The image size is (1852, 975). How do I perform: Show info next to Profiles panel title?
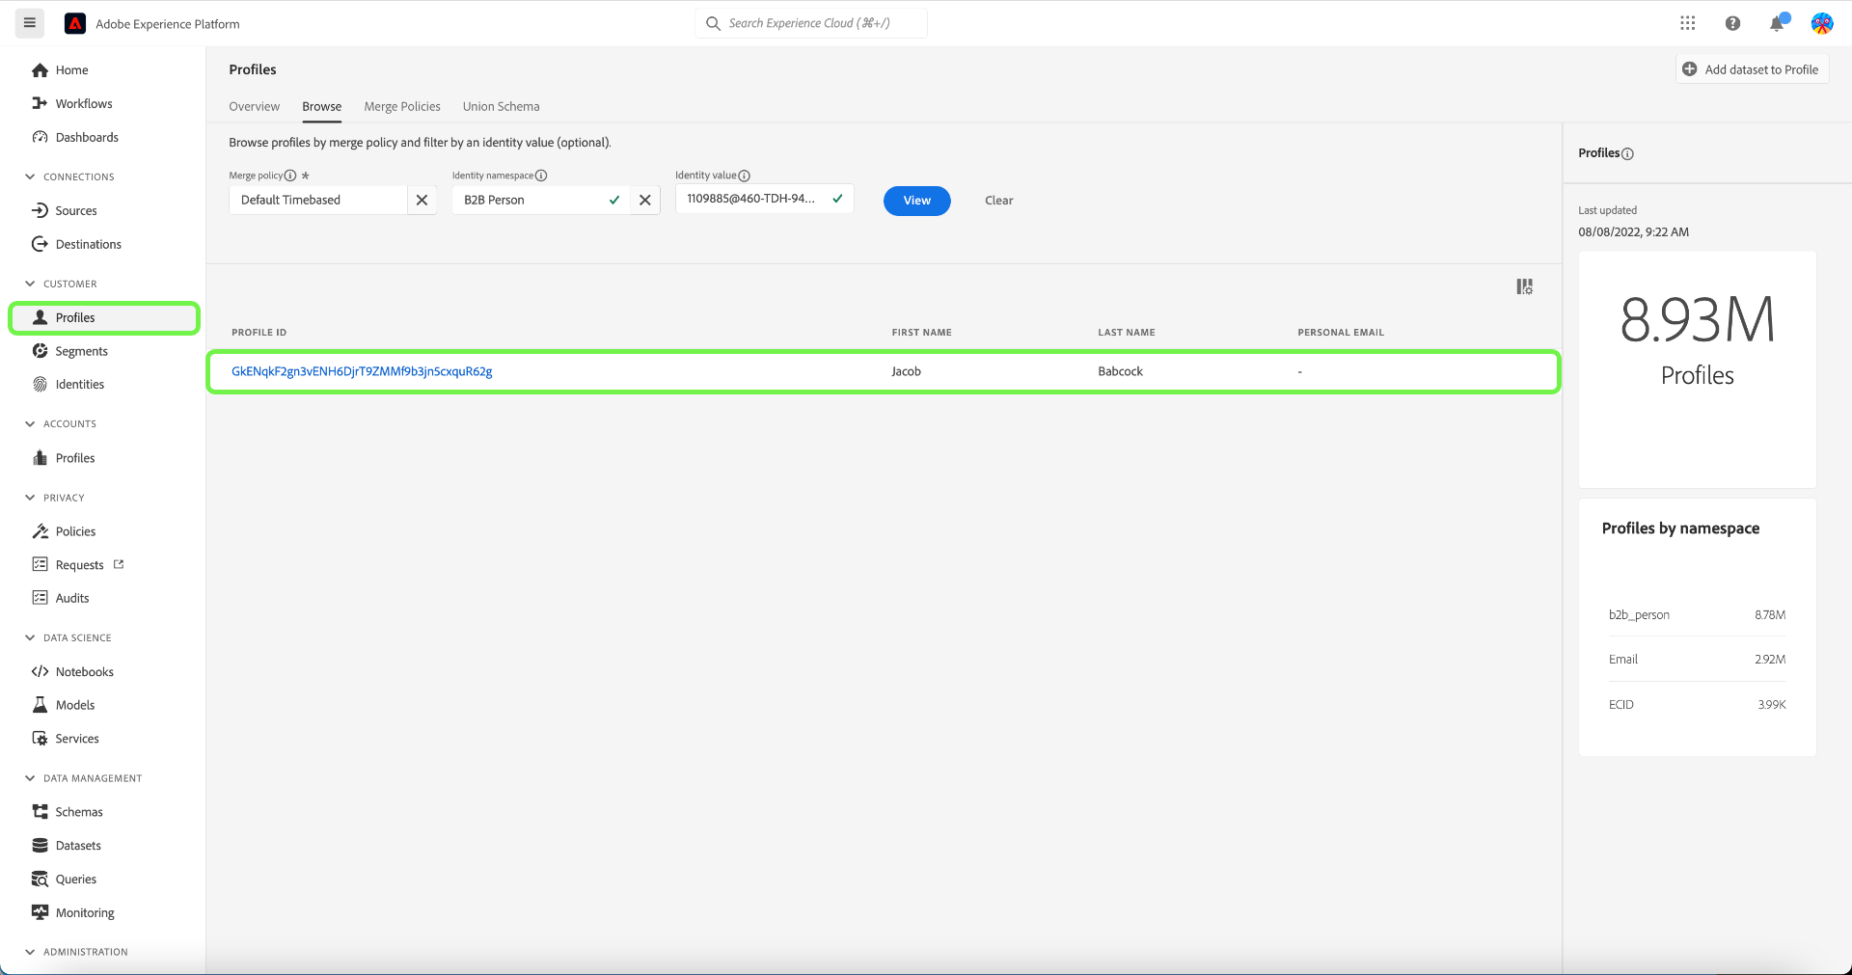pos(1627,154)
